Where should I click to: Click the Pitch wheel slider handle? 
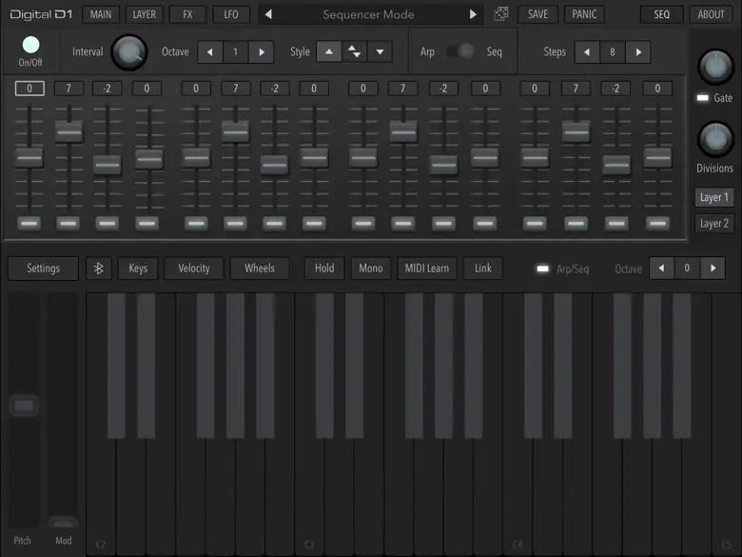24,407
